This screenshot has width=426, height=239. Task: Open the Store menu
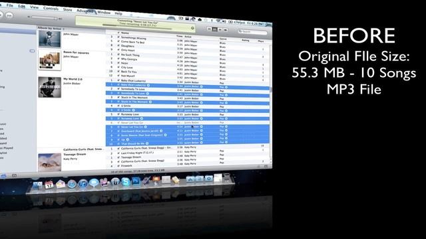(x=67, y=9)
